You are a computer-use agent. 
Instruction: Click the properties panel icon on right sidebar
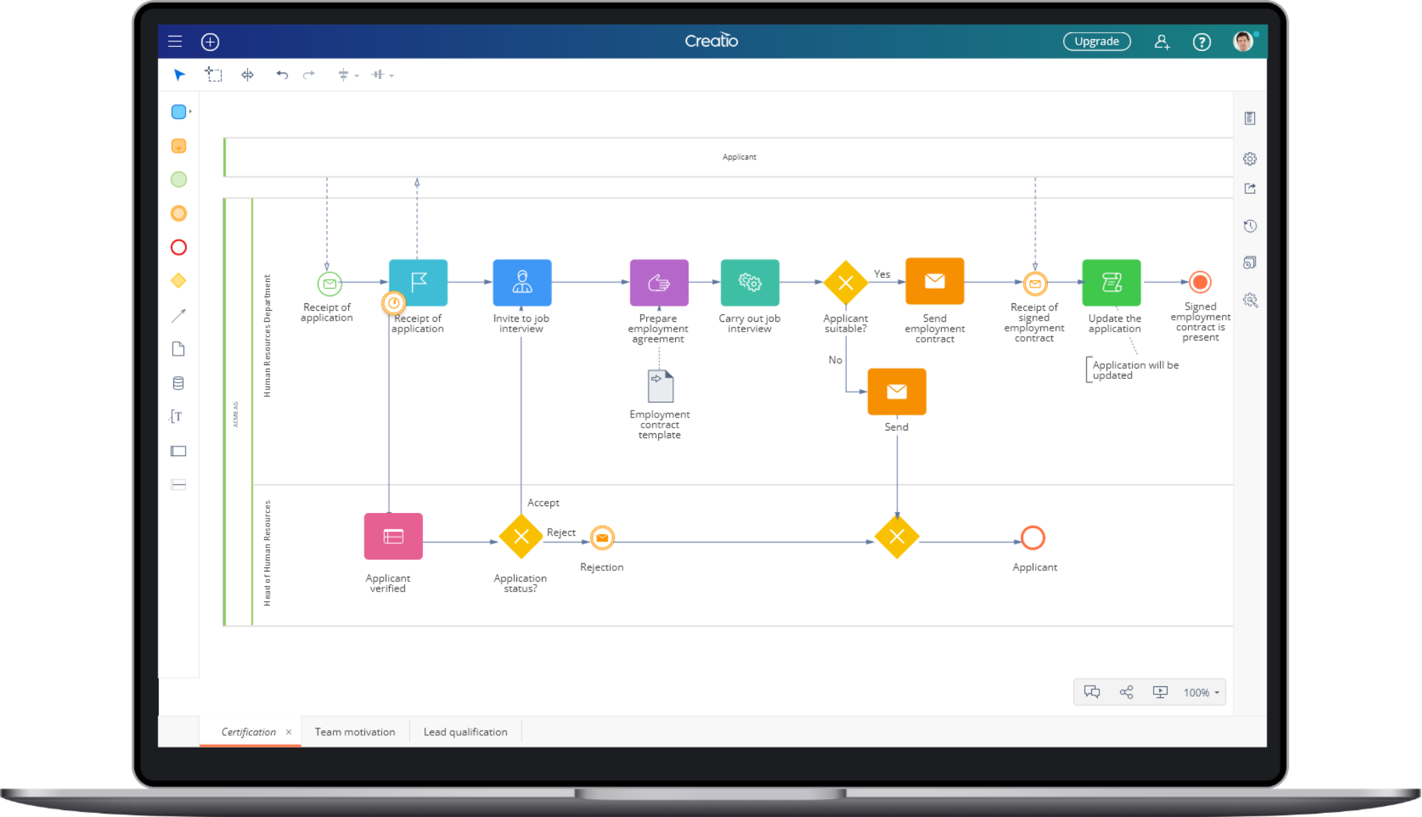pos(1251,118)
